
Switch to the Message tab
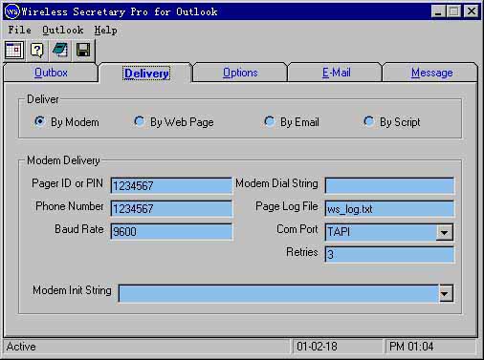[x=431, y=73]
